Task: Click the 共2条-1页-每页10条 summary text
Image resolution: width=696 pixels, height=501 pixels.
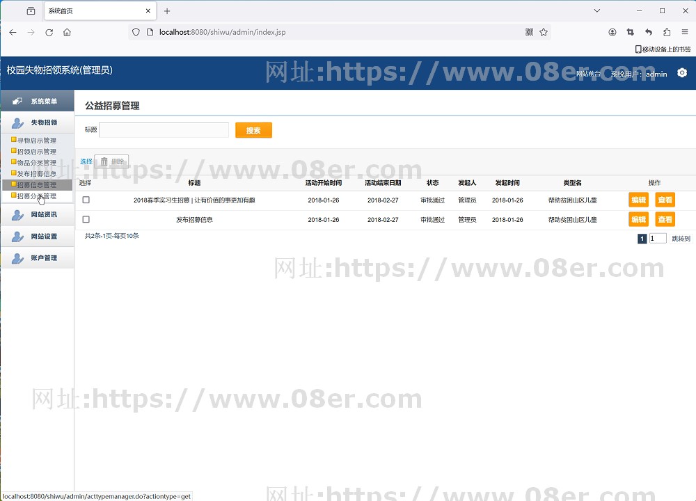Action: coord(112,236)
